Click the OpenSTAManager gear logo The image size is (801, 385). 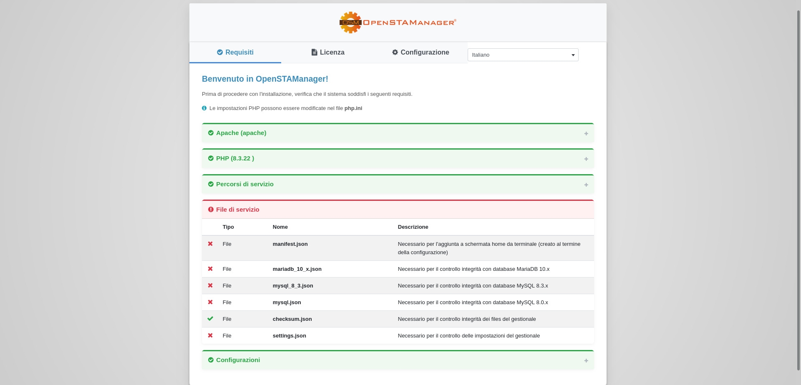(x=350, y=22)
